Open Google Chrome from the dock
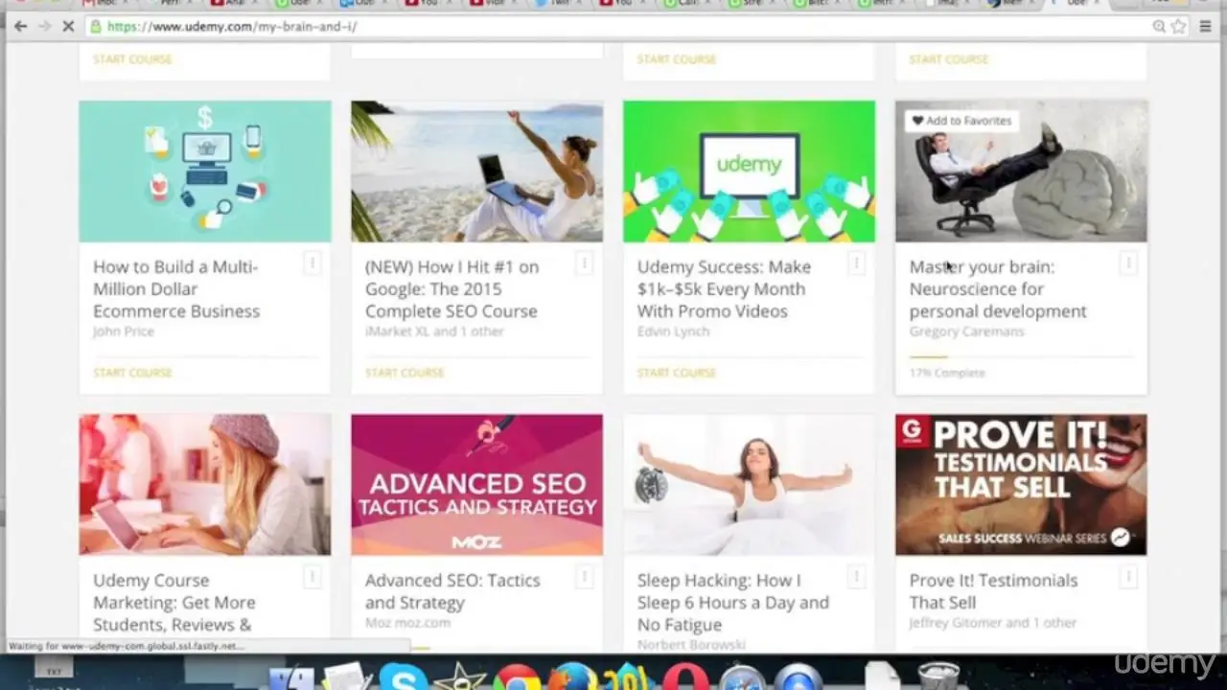Image resolution: width=1227 pixels, height=690 pixels. click(x=518, y=677)
